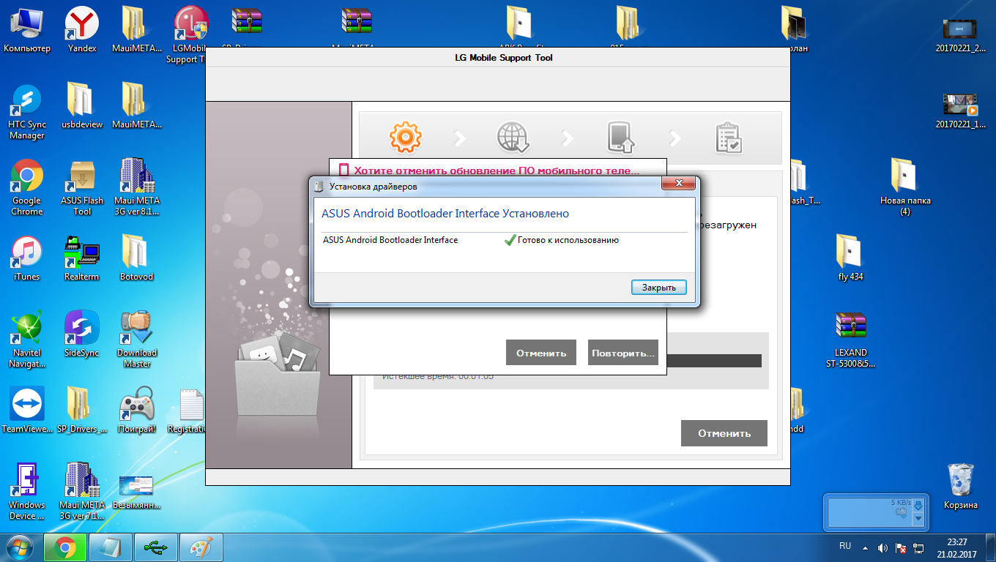Click the taskbar clock showing 23:27
Viewport: 996px width, 562px height.
pos(956,547)
